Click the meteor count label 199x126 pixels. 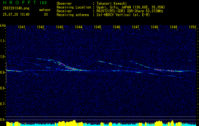[x=45, y=10]
